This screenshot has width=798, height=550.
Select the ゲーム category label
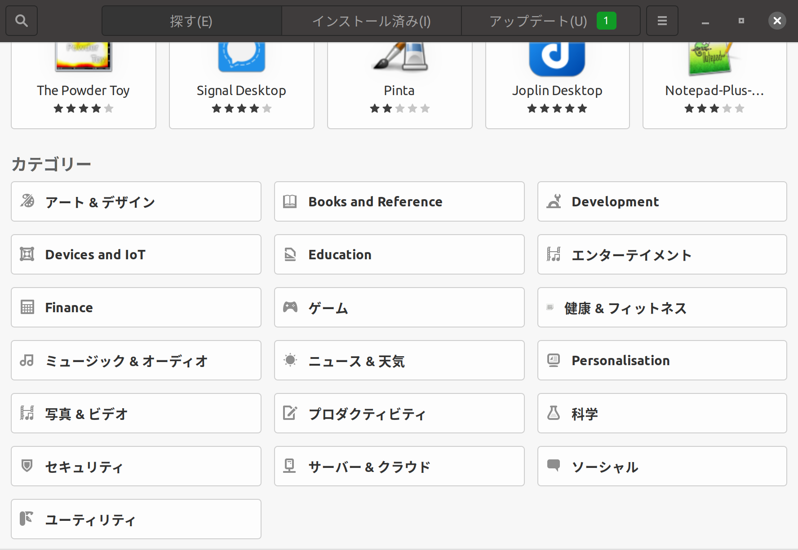(x=328, y=308)
